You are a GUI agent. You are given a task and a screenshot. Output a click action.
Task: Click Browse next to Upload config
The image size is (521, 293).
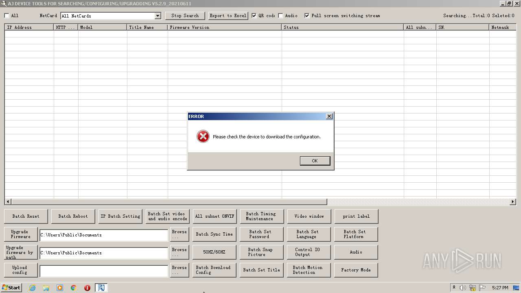coord(180,270)
